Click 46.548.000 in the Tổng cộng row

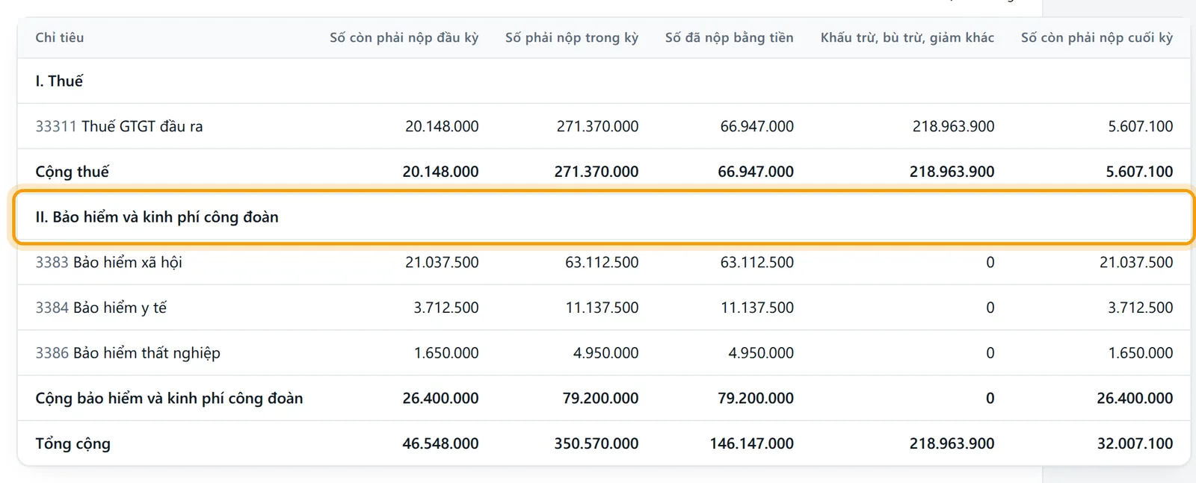(440, 443)
